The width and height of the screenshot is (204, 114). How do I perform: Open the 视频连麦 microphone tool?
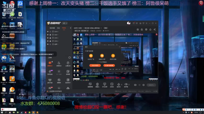pos(50,72)
